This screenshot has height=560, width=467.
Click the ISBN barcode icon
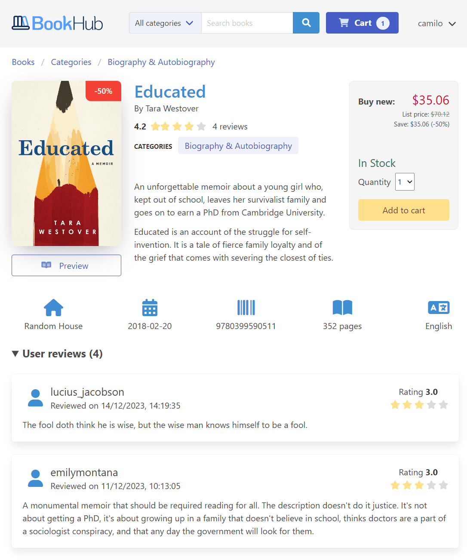(x=246, y=308)
